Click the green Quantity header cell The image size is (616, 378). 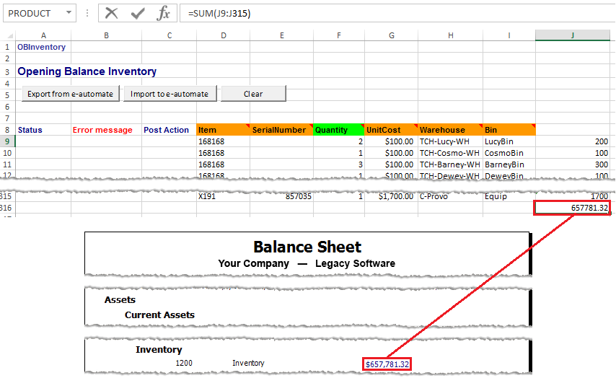point(338,130)
